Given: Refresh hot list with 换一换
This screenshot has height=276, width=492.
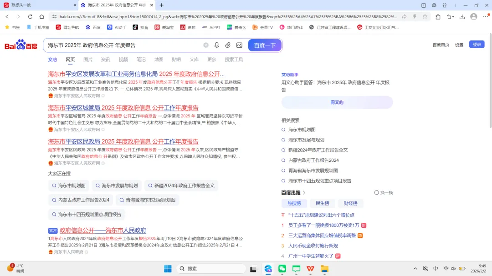Looking at the screenshot, I should (384, 193).
